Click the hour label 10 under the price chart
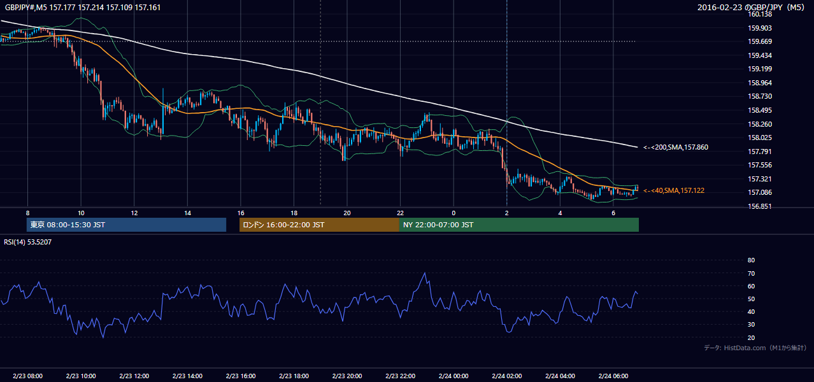 81,213
